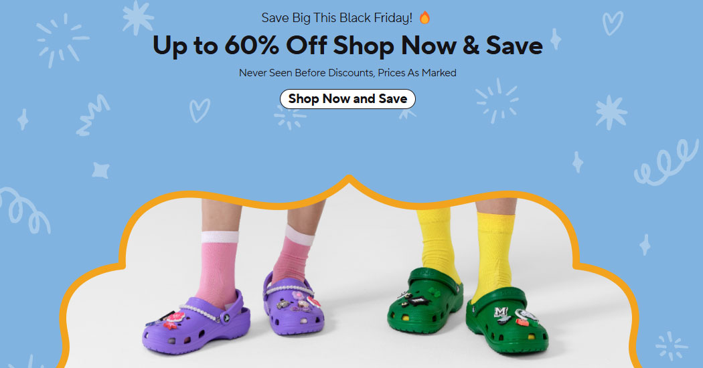Open the front purple Crocs clog

(196, 323)
